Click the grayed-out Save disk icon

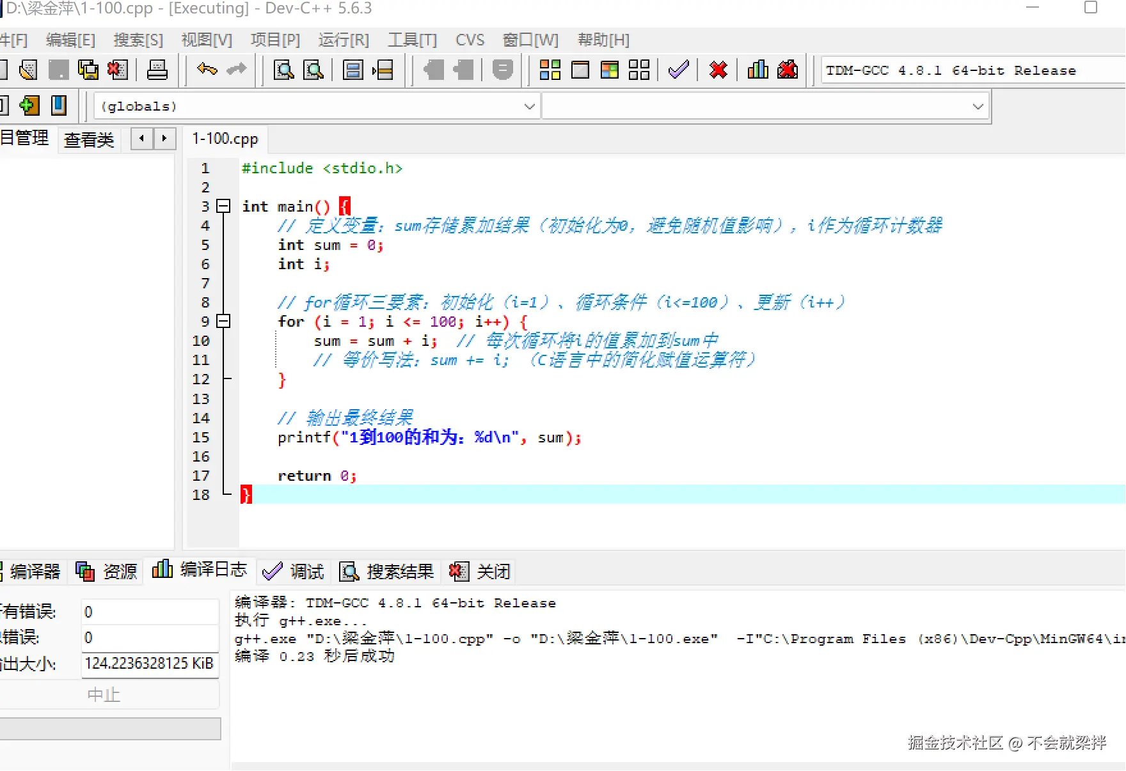coord(58,70)
